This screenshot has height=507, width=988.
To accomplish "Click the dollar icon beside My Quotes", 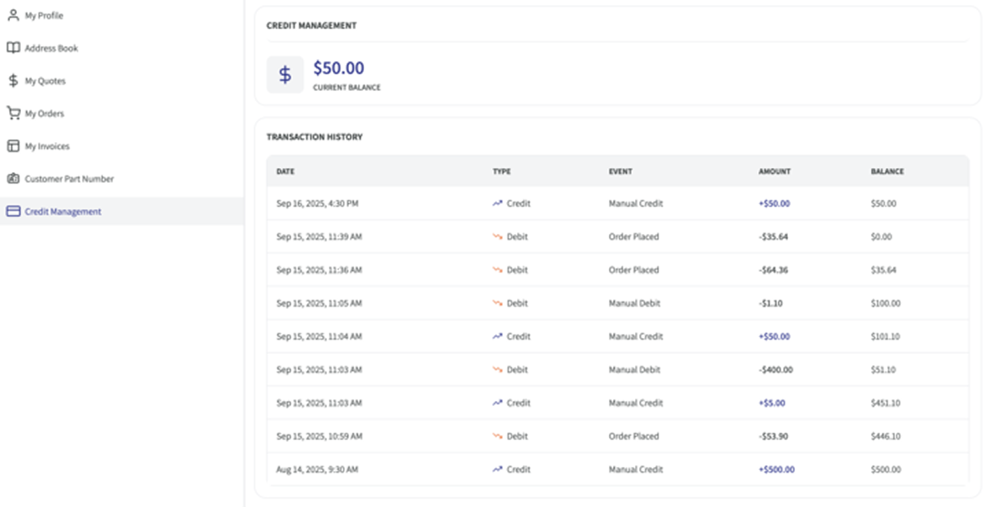I will (13, 81).
